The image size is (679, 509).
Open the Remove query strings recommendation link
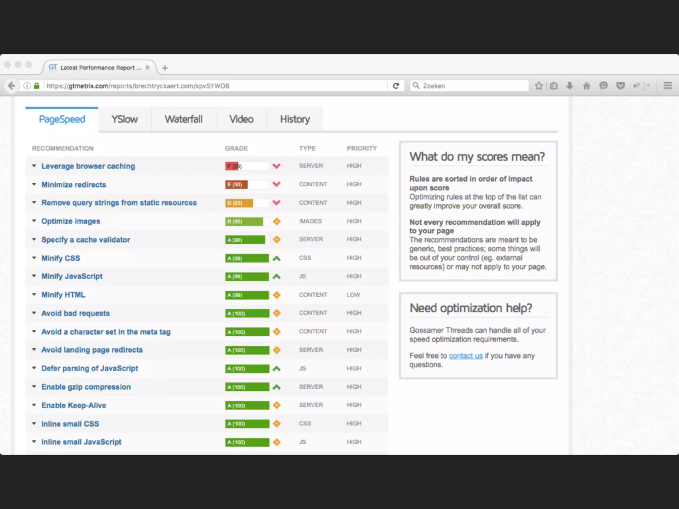[119, 203]
